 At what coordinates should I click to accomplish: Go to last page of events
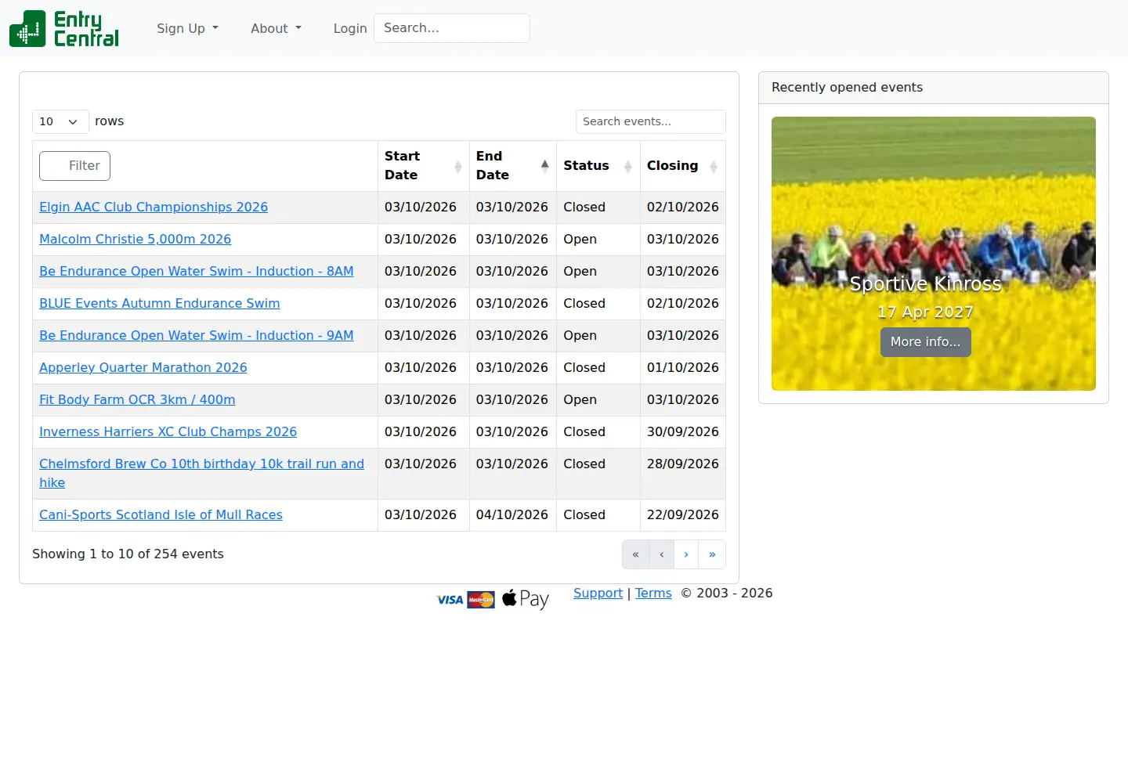pos(712,554)
